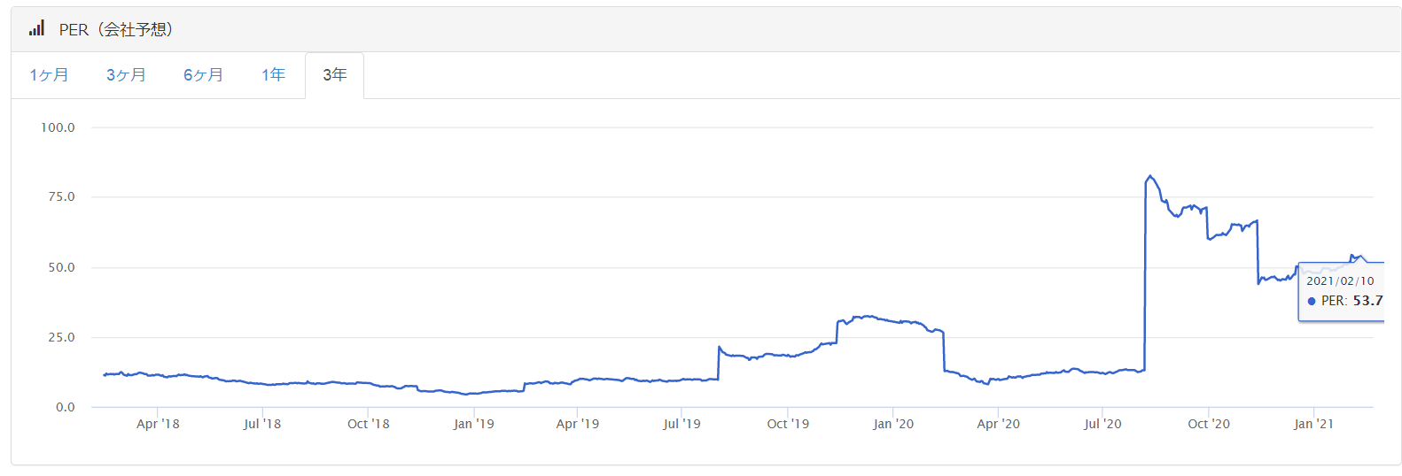Open the 6ヶ月 tab
This screenshot has width=1402, height=476.
(x=203, y=75)
